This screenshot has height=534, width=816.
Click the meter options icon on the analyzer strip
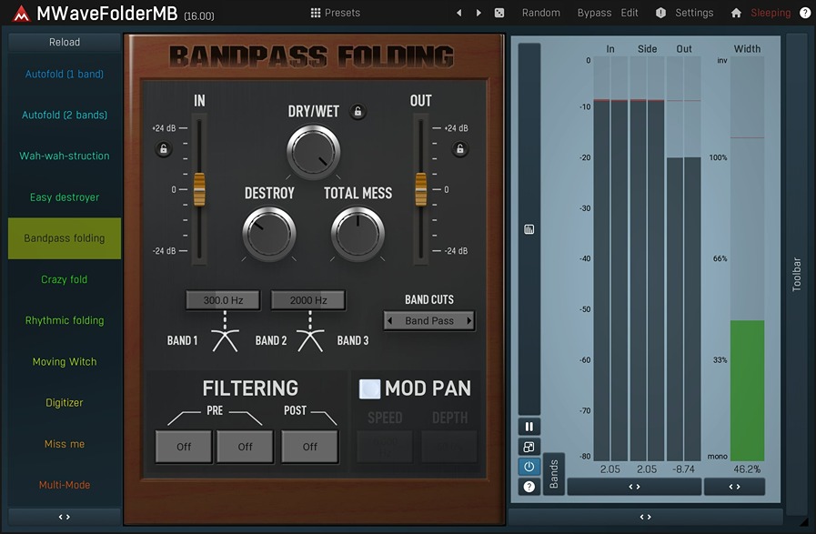[529, 228]
